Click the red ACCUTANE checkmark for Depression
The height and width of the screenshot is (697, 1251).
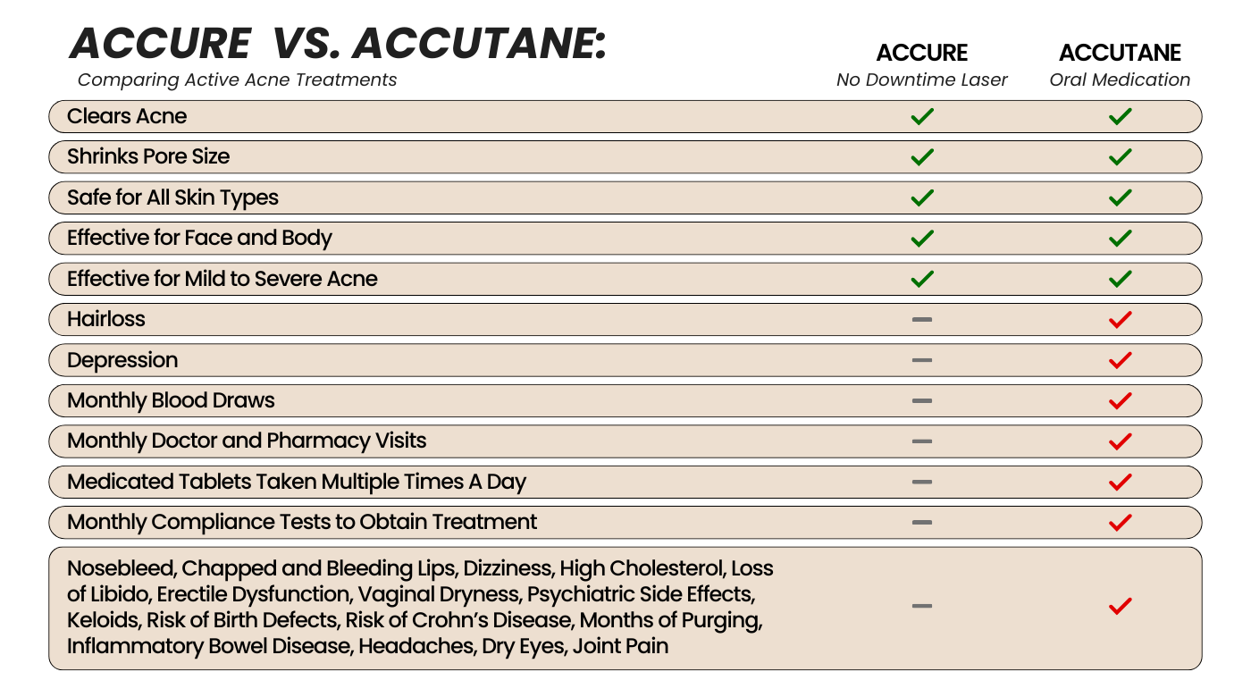pyautogui.click(x=1120, y=360)
